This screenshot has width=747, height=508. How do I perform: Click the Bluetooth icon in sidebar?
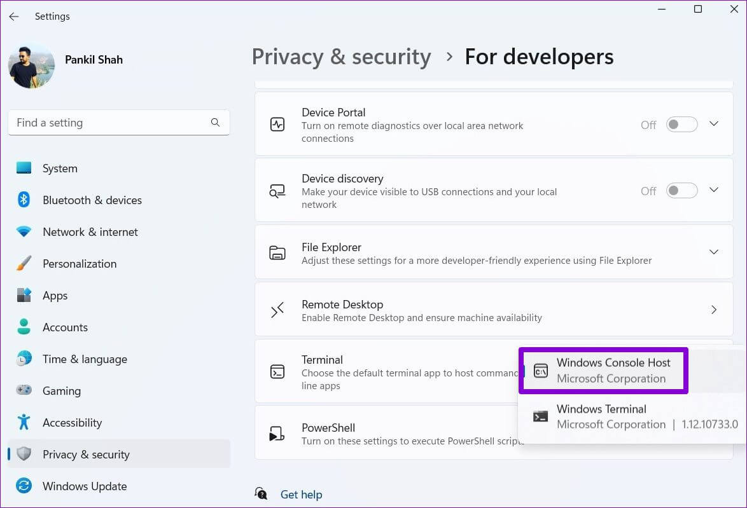coord(24,200)
